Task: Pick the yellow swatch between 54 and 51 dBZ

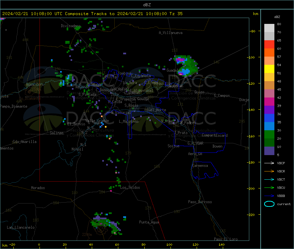Action: (269, 69)
